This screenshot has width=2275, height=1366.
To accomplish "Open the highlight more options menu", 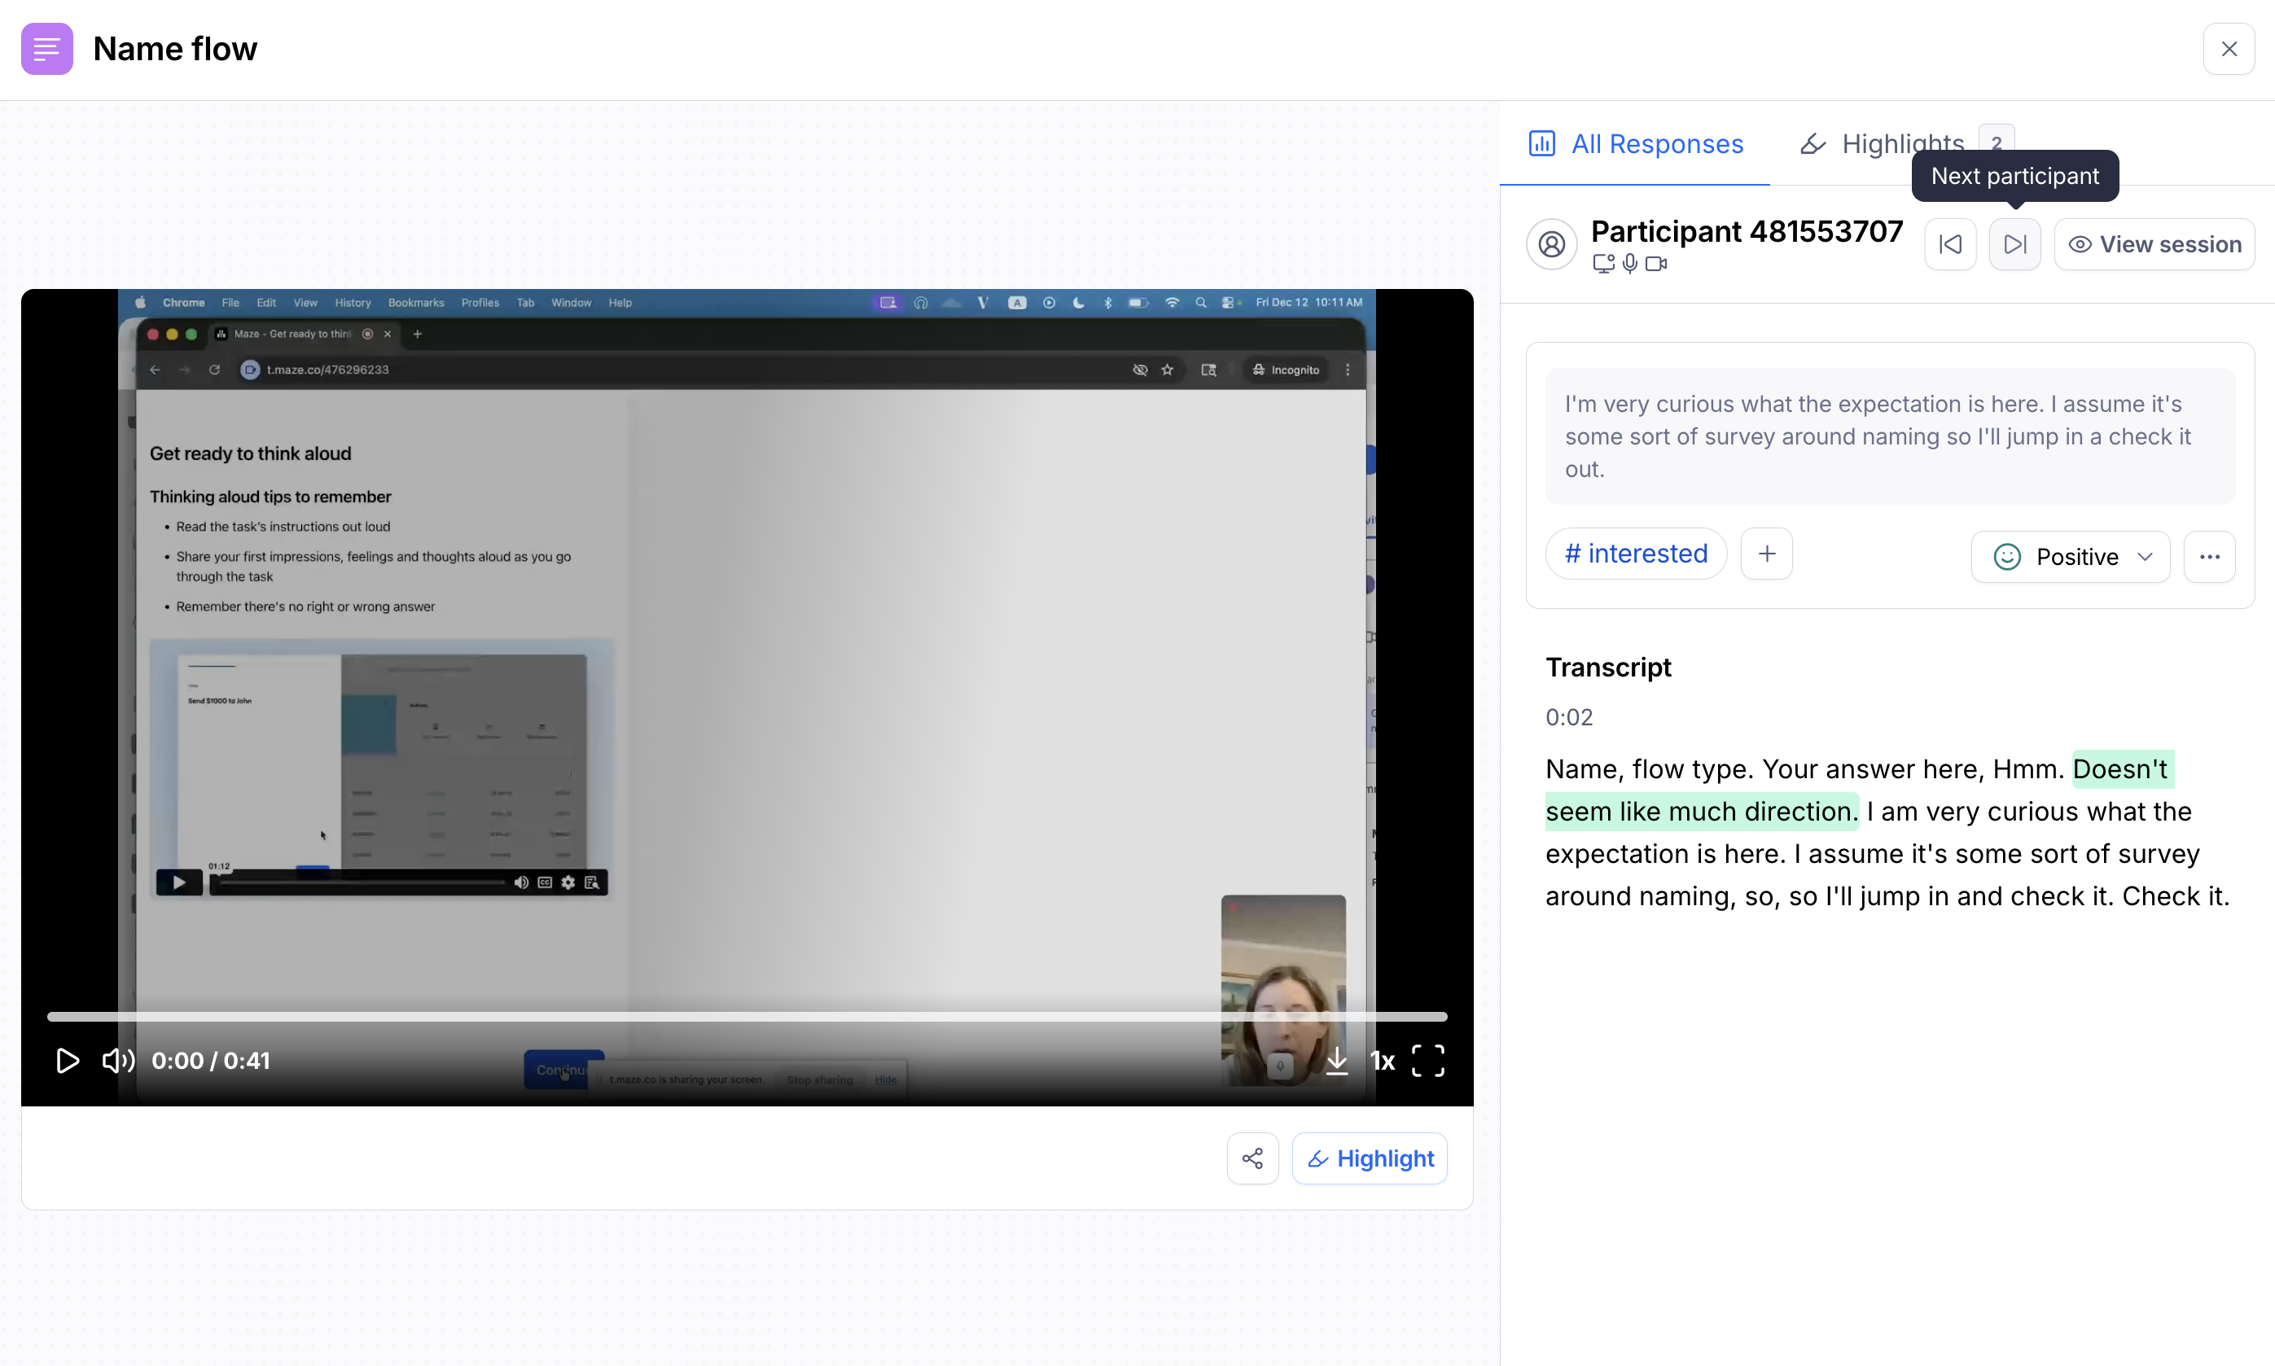I will click(2209, 556).
